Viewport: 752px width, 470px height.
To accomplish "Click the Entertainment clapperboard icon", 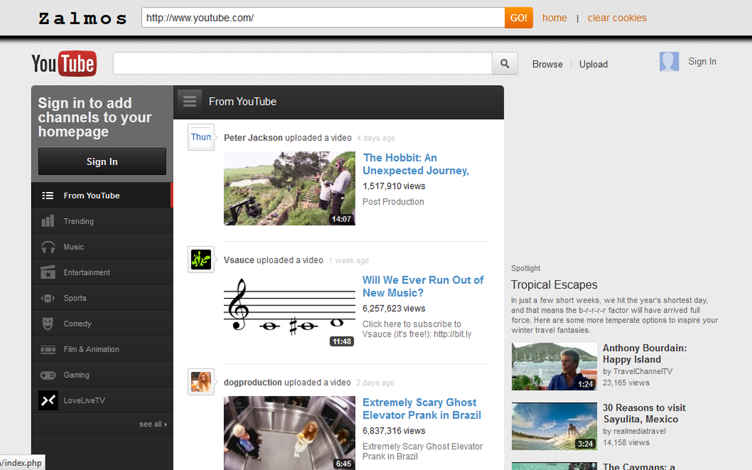I will point(48,273).
